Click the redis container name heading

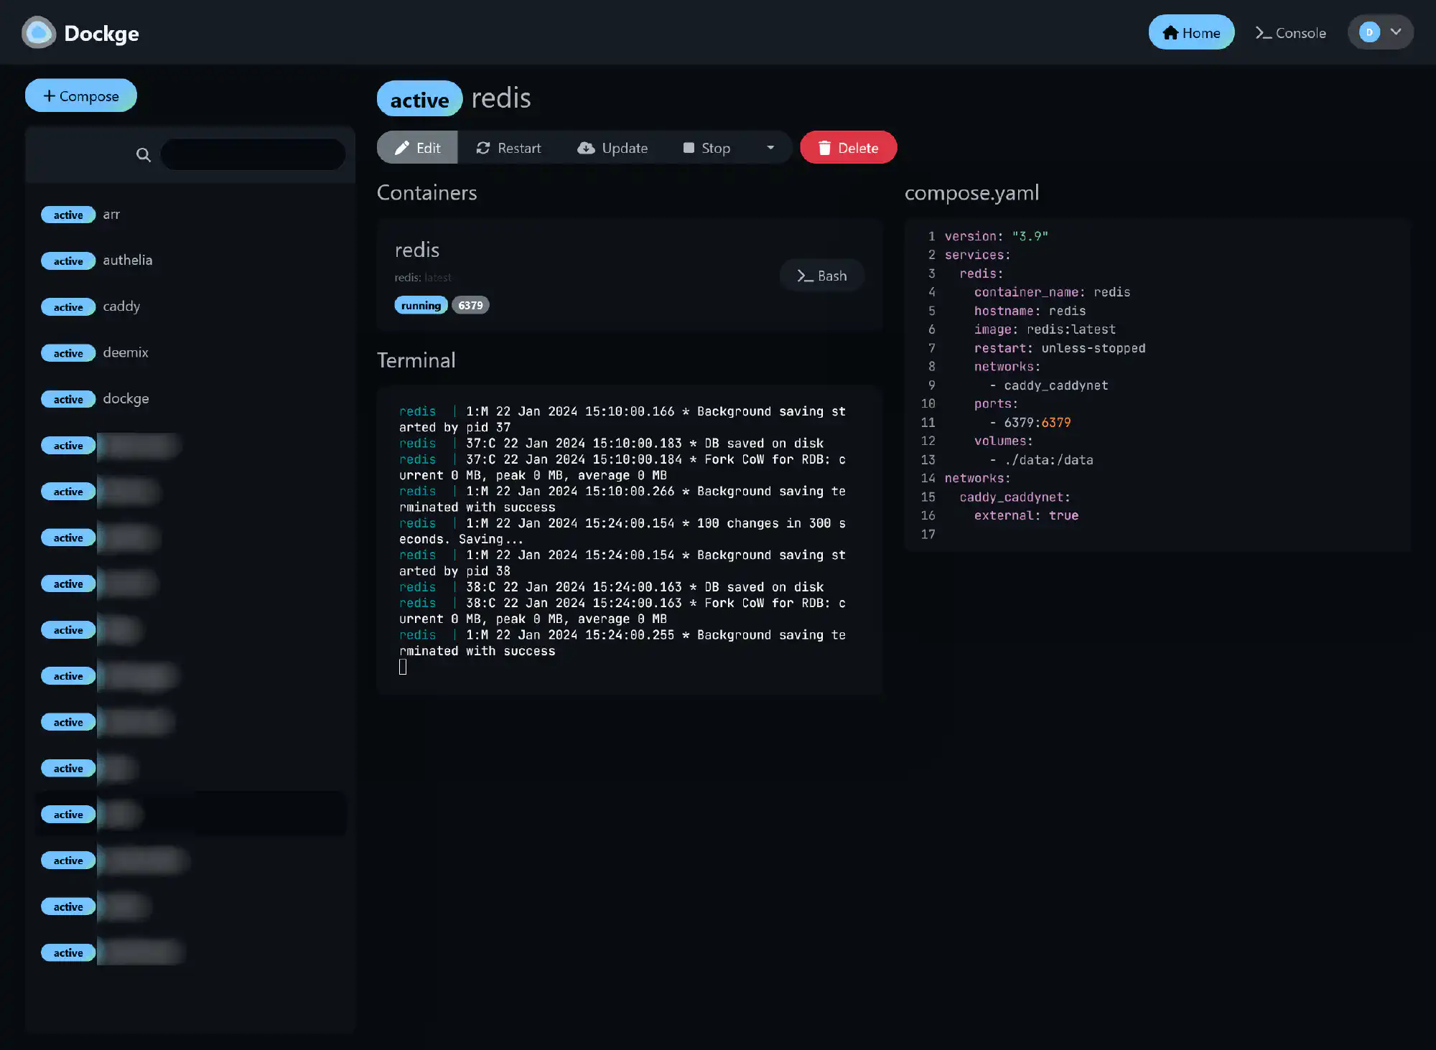[417, 250]
